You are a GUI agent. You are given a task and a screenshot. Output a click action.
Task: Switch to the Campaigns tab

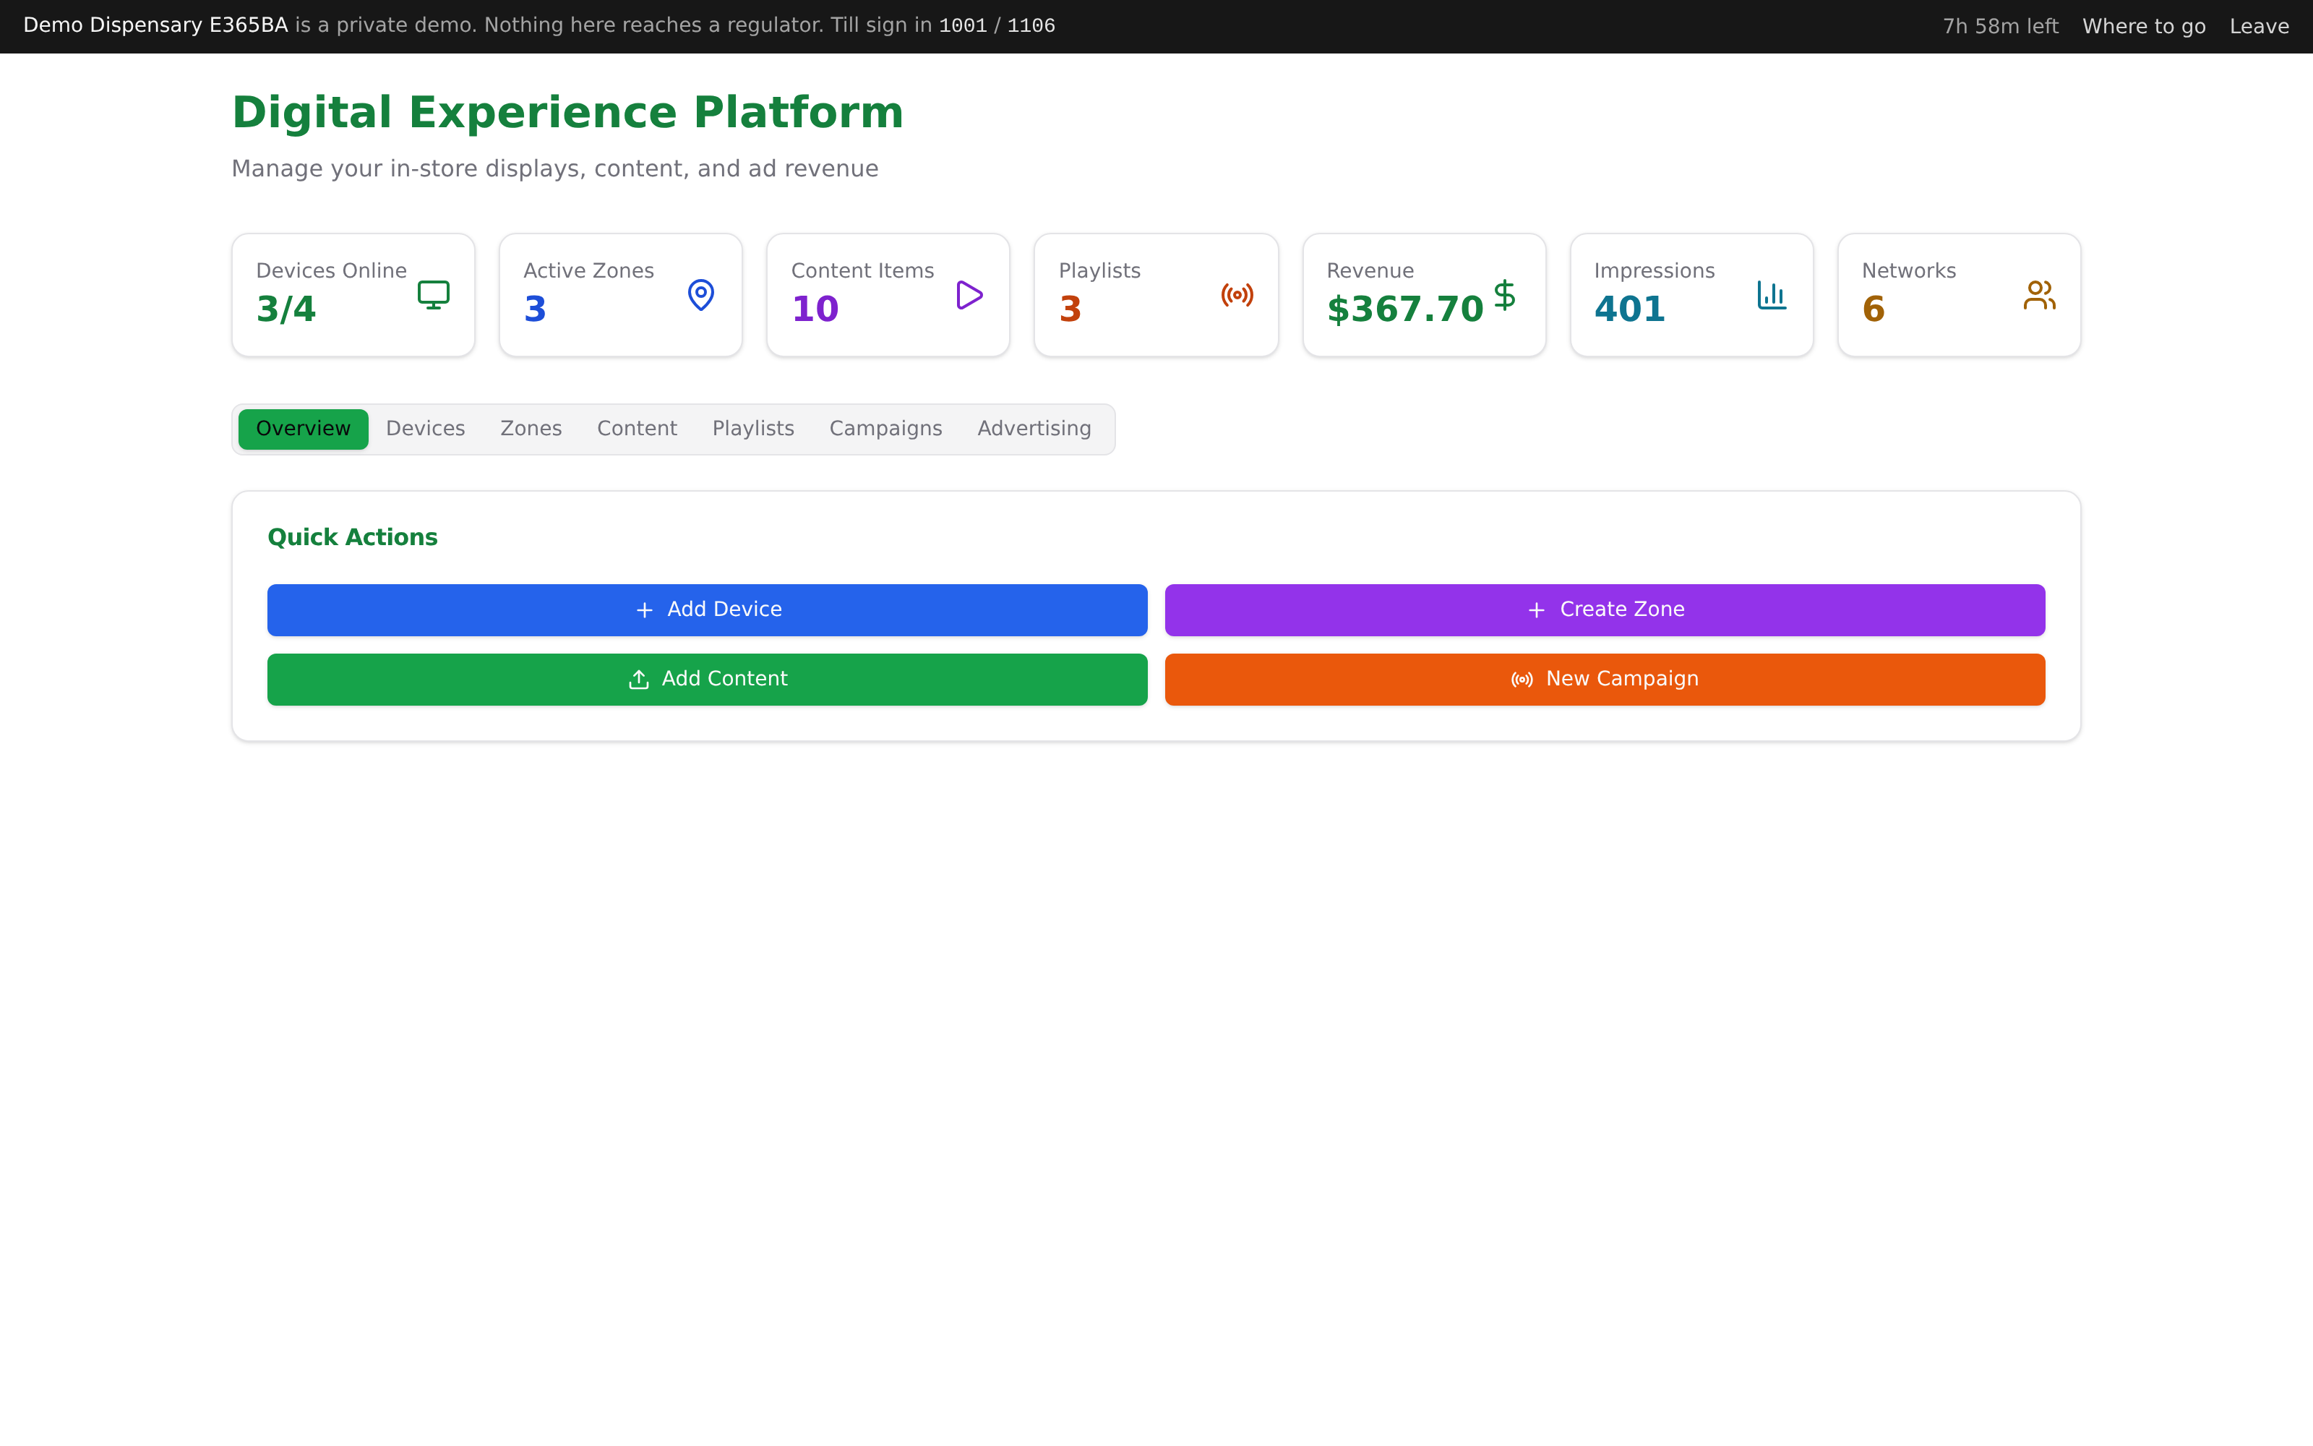[885, 429]
